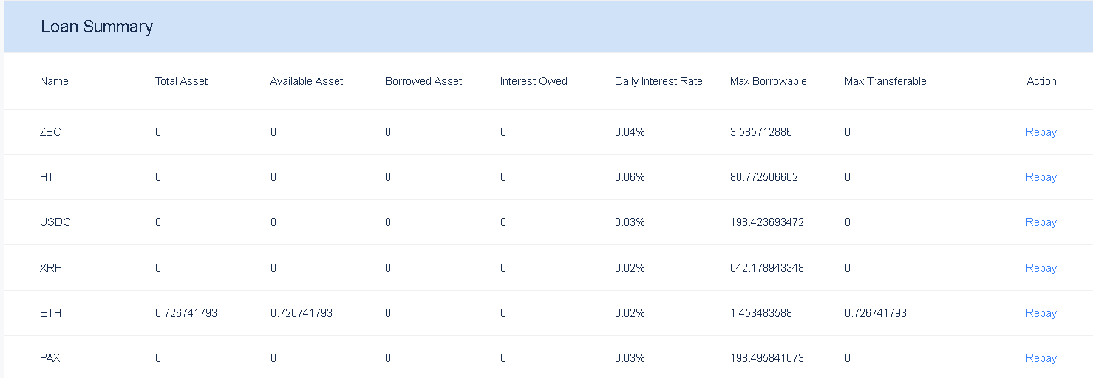Click XRP max borrowable value 642.178943348
This screenshot has width=1093, height=378.
pyautogui.click(x=766, y=268)
